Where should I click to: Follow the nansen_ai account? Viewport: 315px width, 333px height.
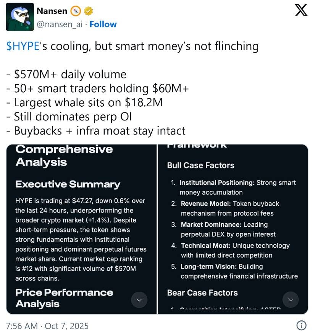click(103, 24)
